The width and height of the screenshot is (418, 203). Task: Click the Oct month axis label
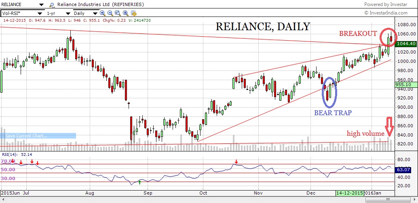click(203, 193)
